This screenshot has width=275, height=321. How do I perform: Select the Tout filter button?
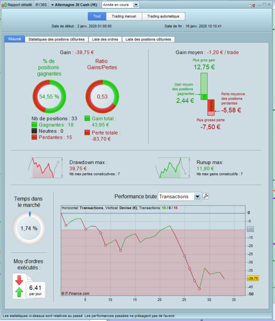coord(97,16)
